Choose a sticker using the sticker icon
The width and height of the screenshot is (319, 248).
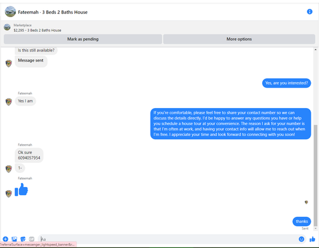click(x=23, y=239)
